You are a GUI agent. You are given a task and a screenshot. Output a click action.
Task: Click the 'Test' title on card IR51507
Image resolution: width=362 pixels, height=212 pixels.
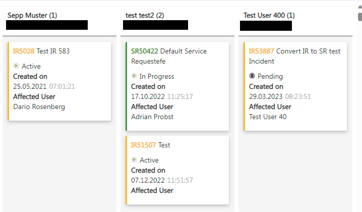pyautogui.click(x=164, y=145)
